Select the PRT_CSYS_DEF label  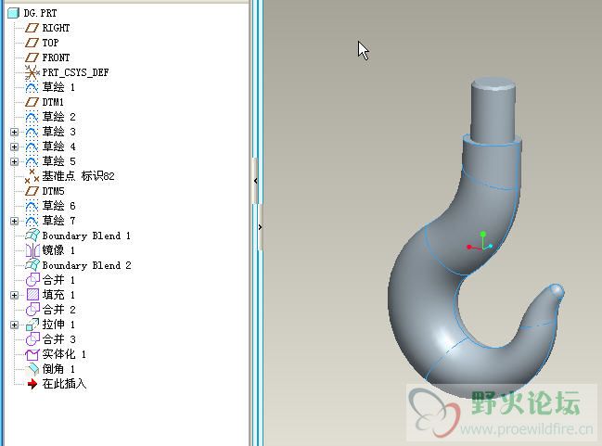pos(76,72)
